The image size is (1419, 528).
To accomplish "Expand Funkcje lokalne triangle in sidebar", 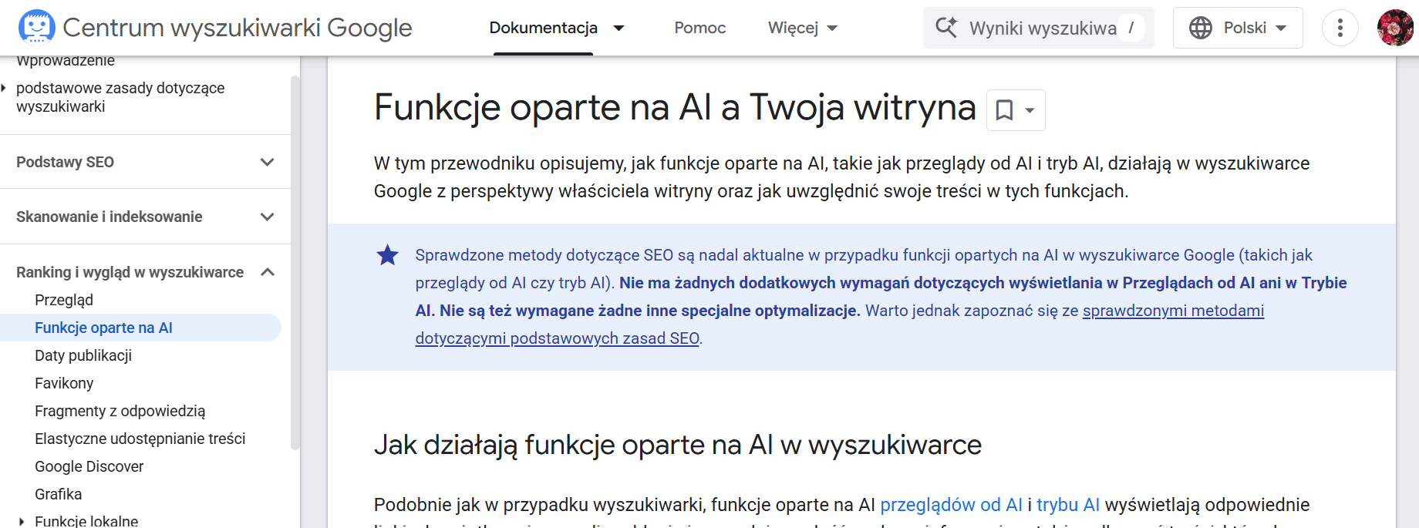I will click(x=22, y=522).
